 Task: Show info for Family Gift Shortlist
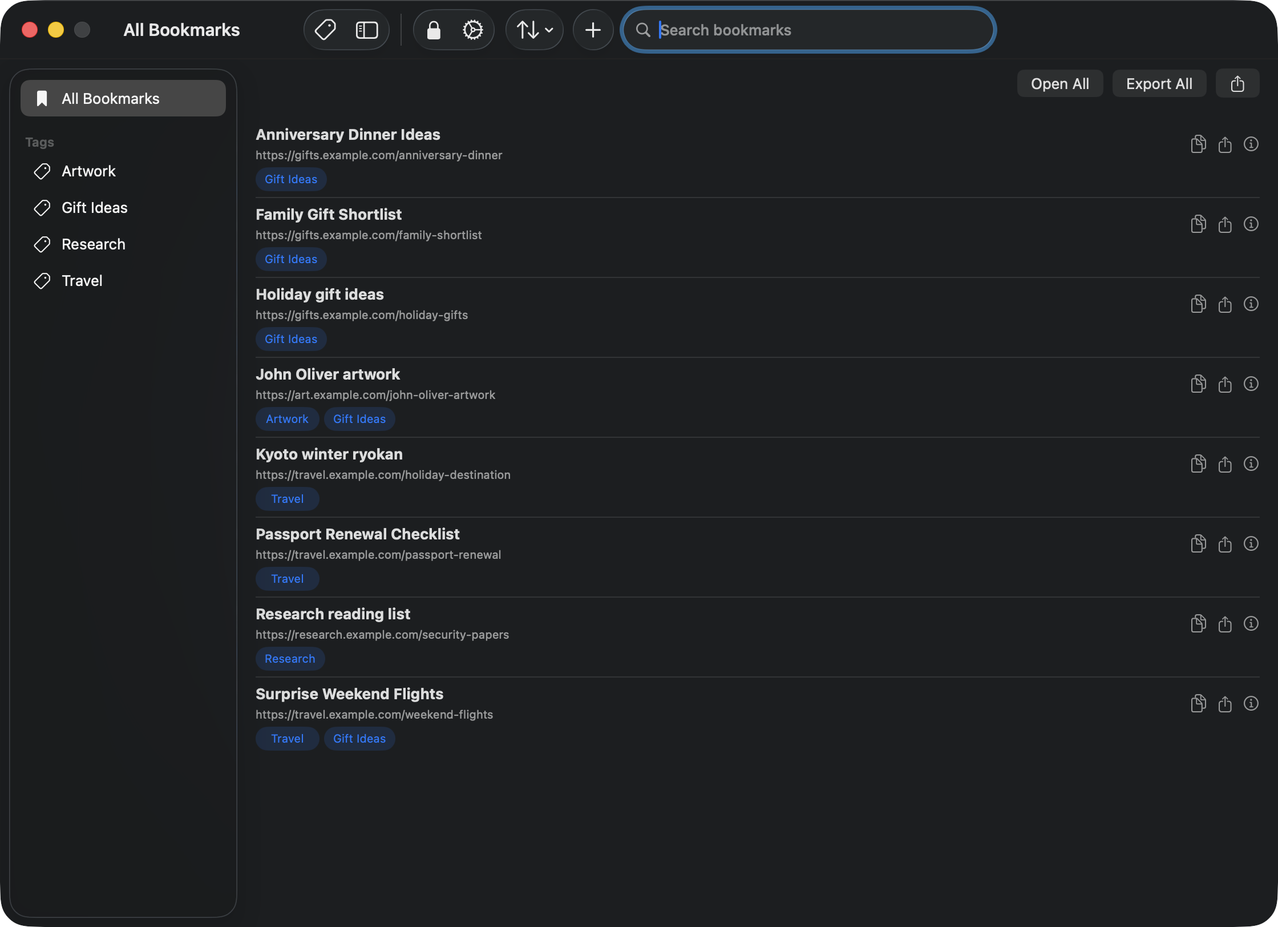coord(1251,224)
